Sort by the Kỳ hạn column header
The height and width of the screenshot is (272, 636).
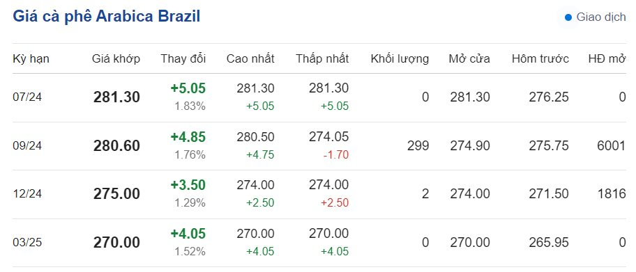click(x=31, y=58)
